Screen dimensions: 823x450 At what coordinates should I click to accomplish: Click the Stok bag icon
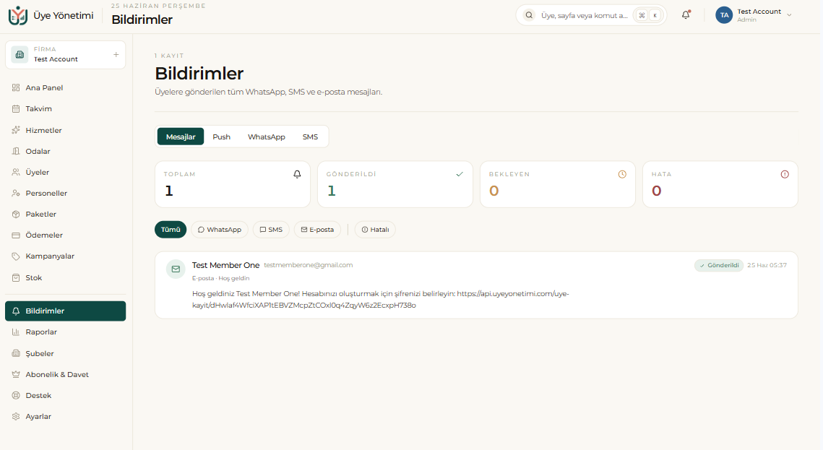click(16, 277)
